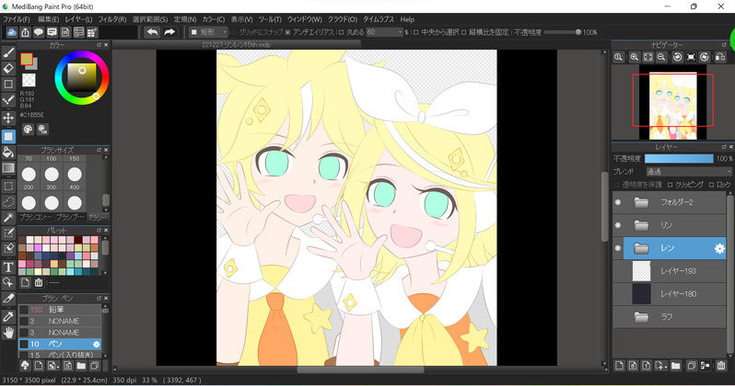Select the Text tool

tap(8, 267)
